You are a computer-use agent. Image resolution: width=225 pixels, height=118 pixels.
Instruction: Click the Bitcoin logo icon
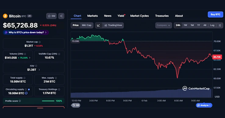5,16
